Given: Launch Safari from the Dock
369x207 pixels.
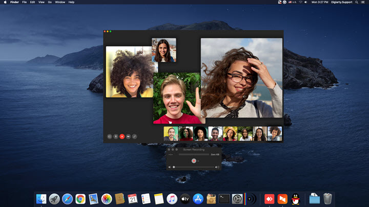Looking at the screenshot, I should [68, 199].
